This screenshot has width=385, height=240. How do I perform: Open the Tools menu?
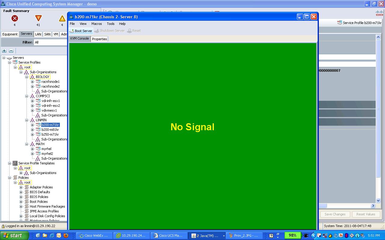coord(111,24)
